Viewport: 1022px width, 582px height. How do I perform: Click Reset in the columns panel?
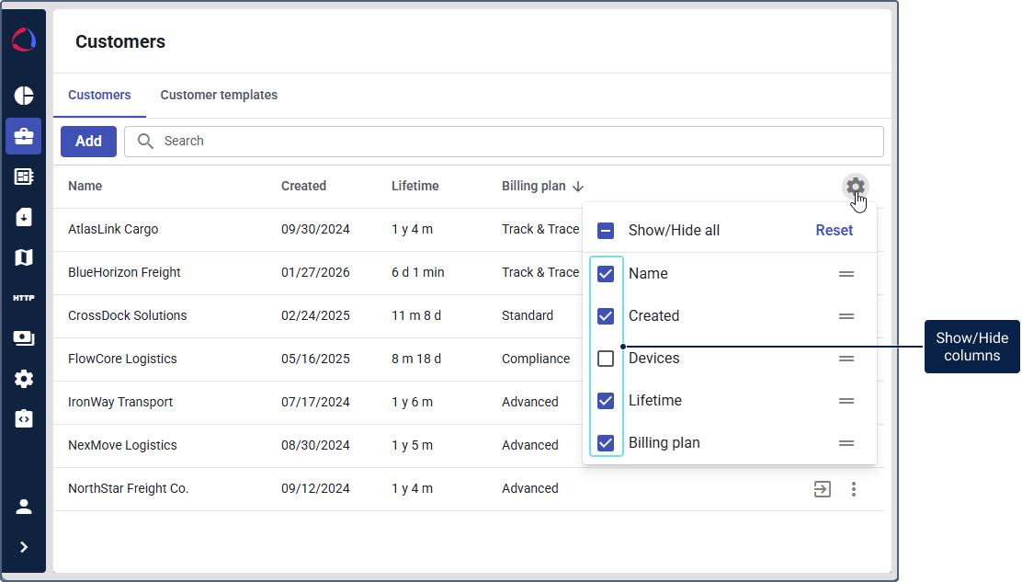point(834,231)
